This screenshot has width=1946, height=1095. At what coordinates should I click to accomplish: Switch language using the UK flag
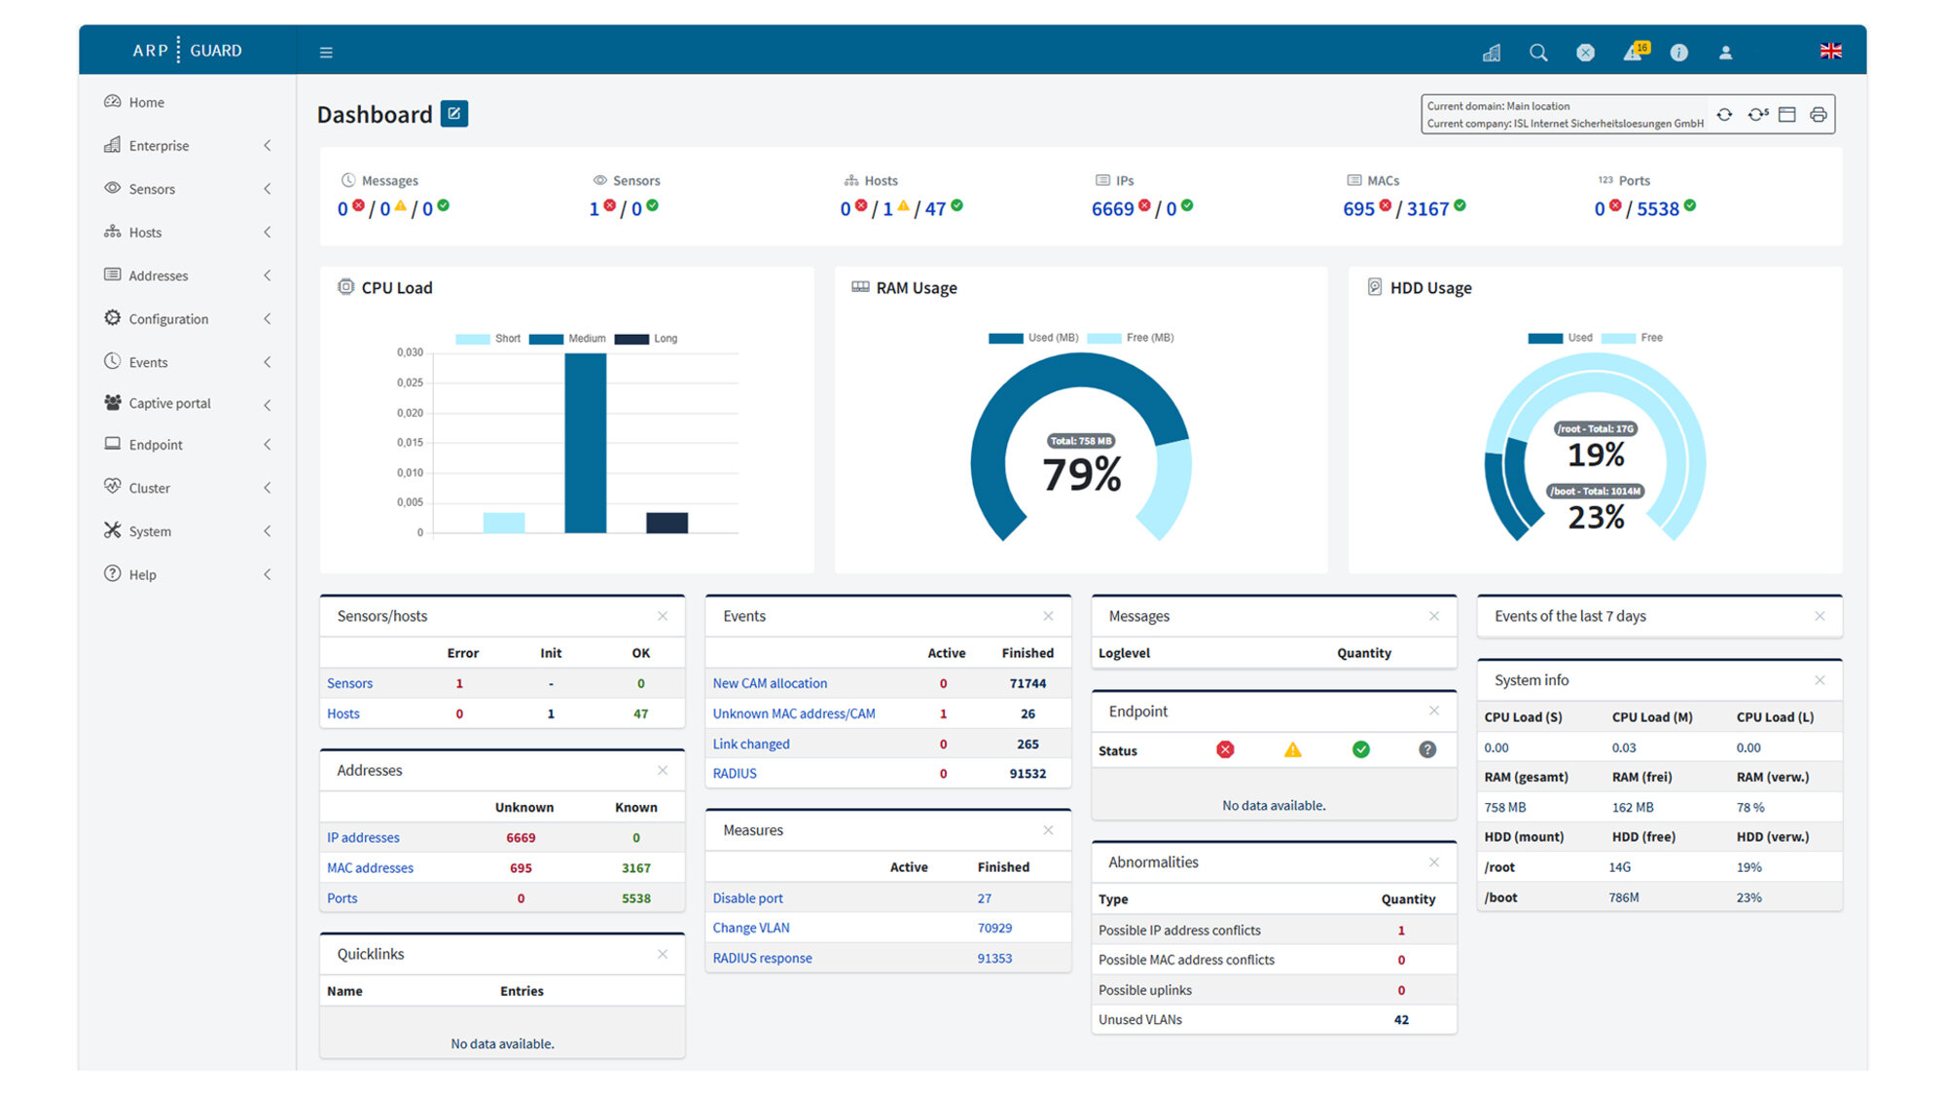point(1830,52)
